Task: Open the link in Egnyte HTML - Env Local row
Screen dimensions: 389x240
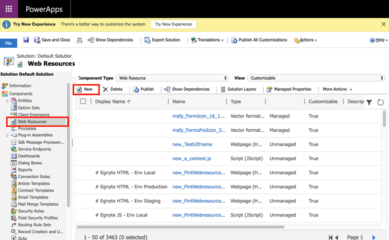Action: (x=199, y=173)
